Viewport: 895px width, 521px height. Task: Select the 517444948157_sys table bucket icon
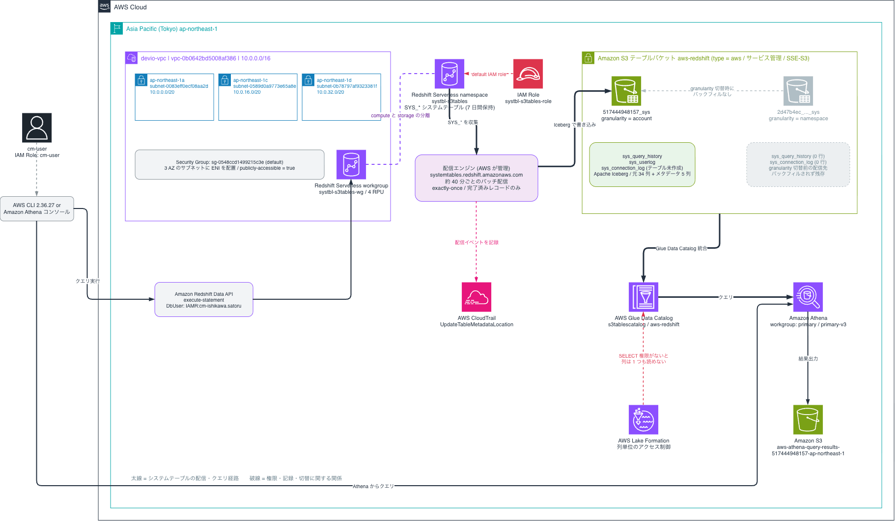[x=626, y=91]
